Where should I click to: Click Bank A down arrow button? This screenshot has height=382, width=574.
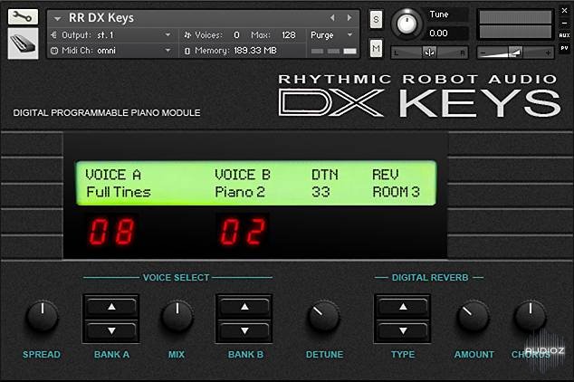click(x=111, y=330)
